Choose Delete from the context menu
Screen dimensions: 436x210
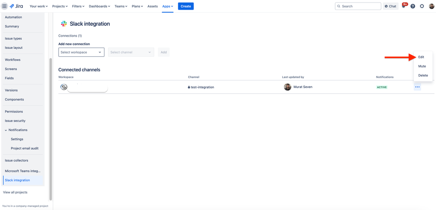423,75
